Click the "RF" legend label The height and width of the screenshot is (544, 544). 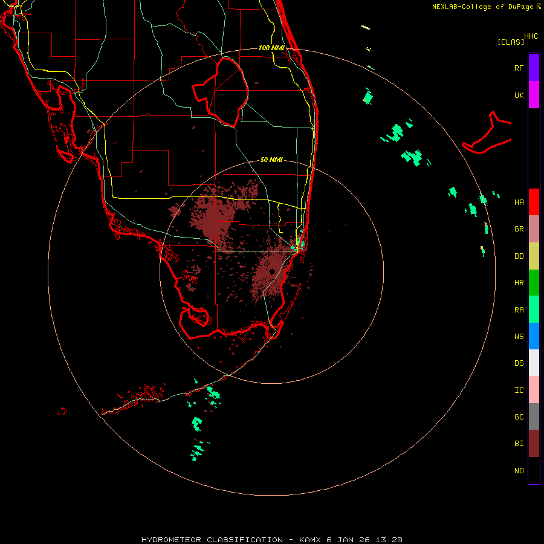519,68
